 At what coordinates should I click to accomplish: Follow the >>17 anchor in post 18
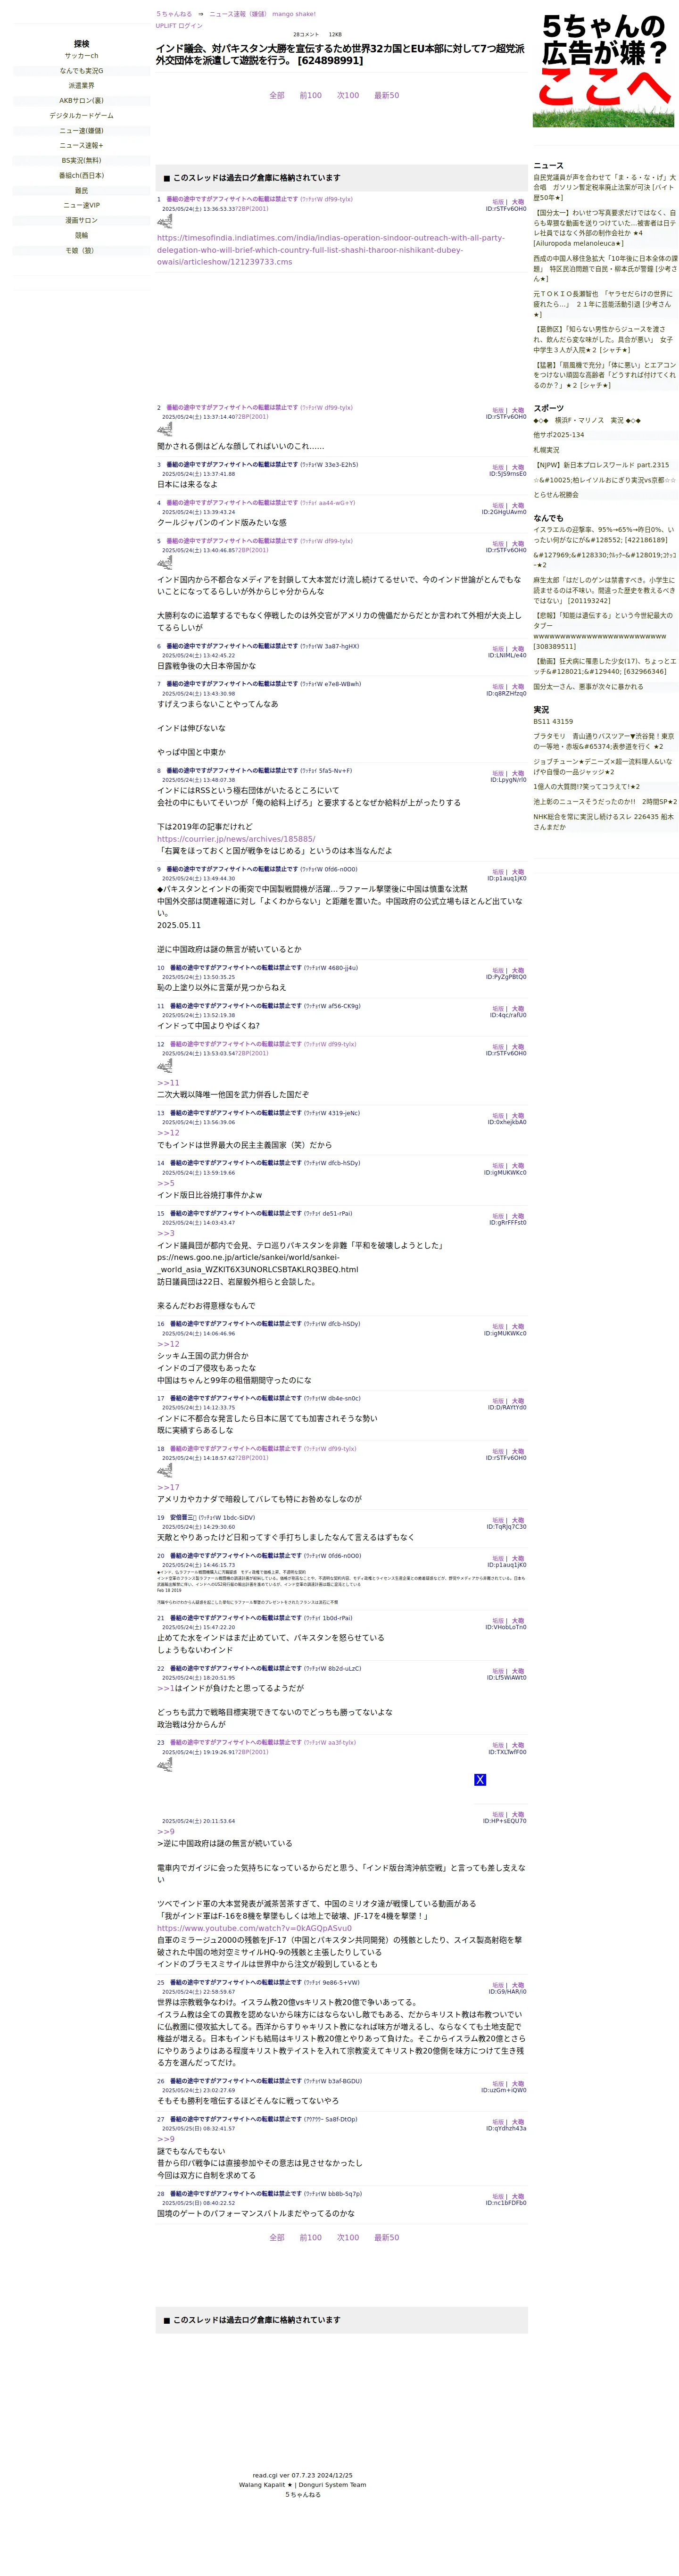(x=168, y=1488)
